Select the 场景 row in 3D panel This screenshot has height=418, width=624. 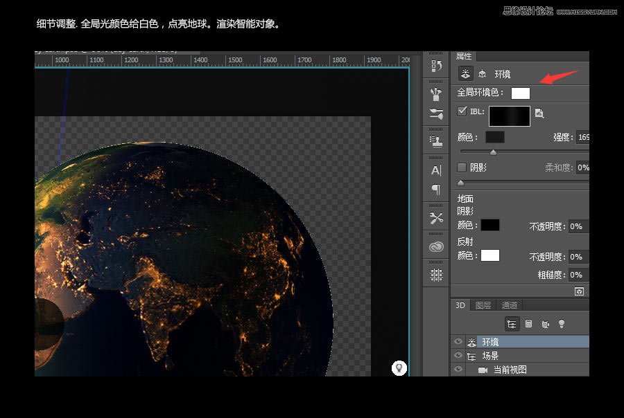point(520,356)
